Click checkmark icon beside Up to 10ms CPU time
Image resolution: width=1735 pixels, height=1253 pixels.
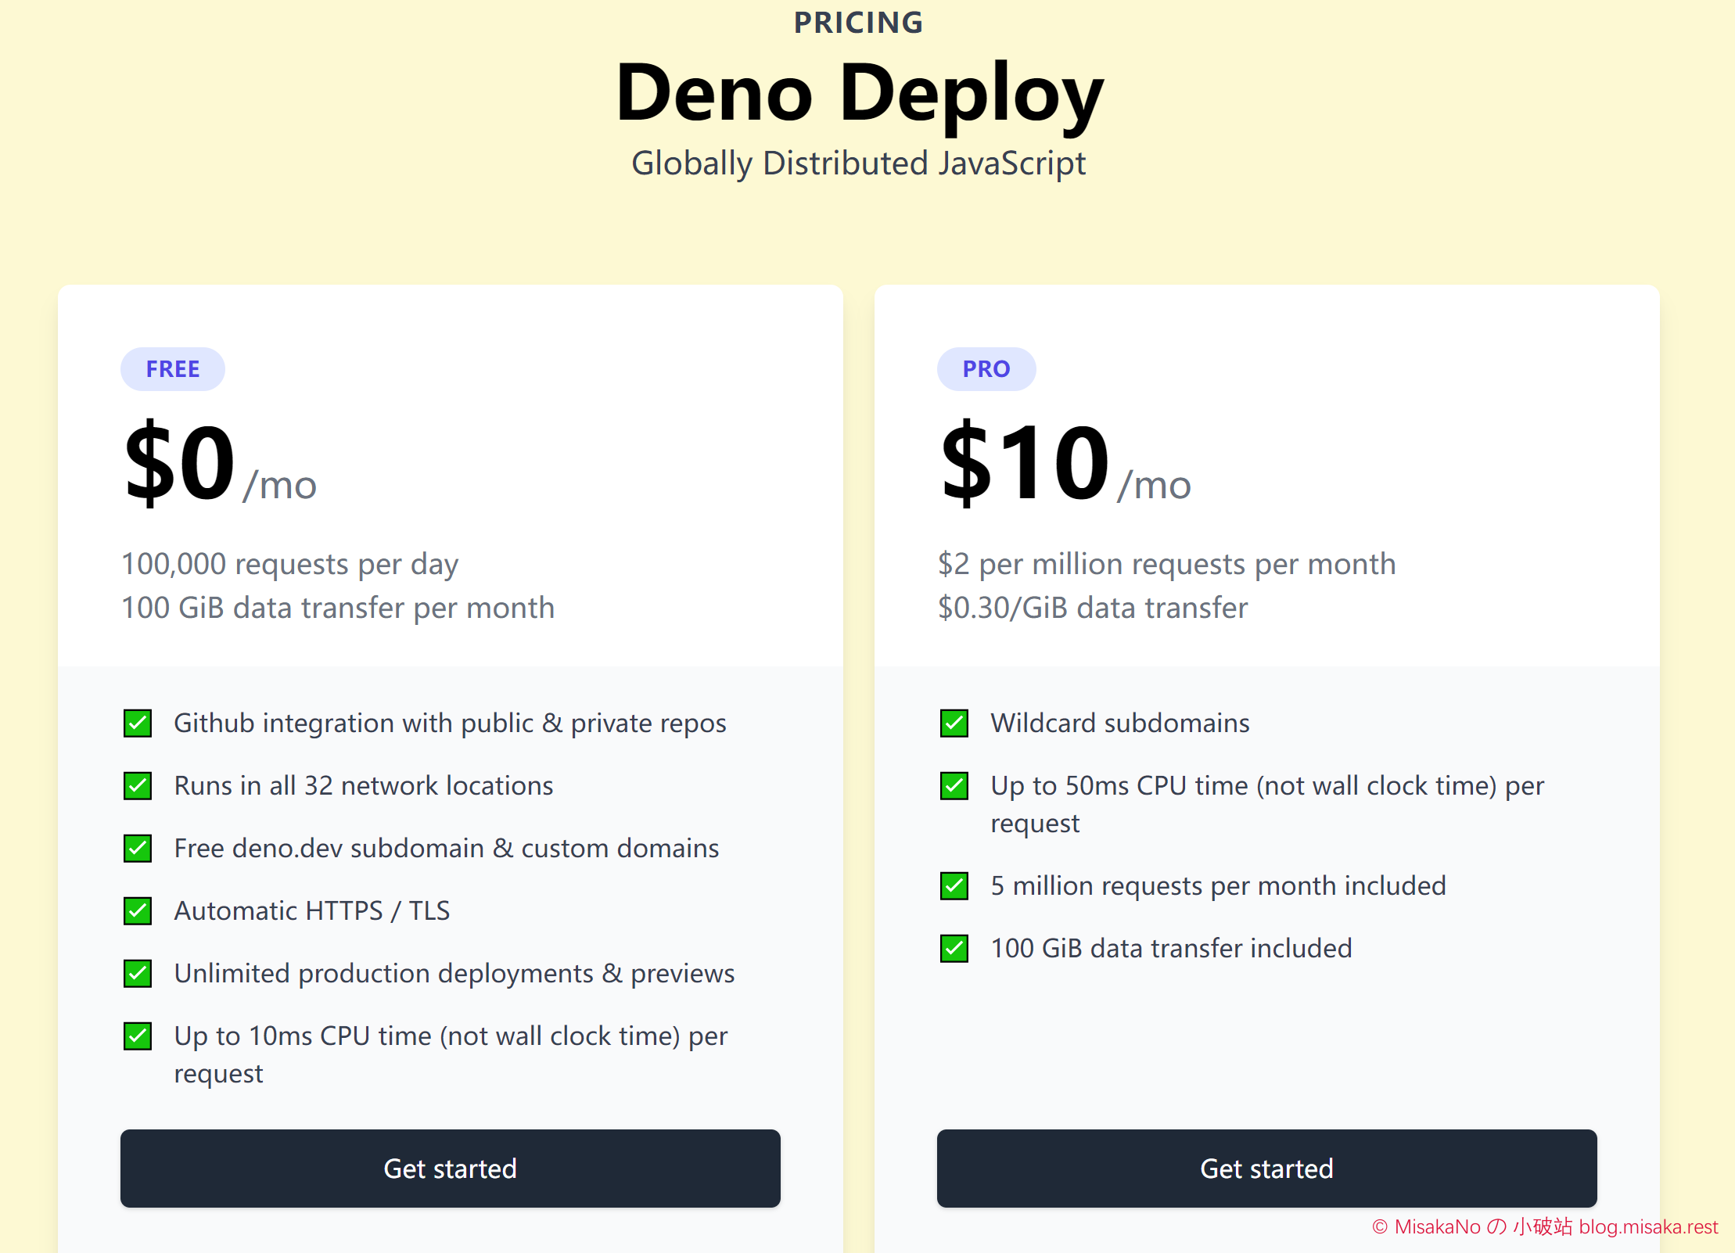point(138,1036)
